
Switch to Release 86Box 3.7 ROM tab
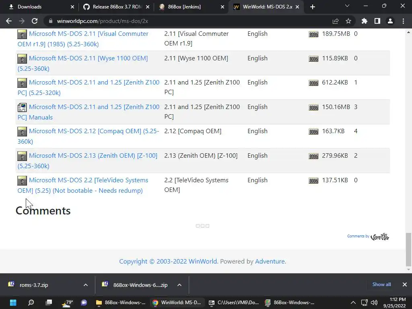(x=115, y=7)
